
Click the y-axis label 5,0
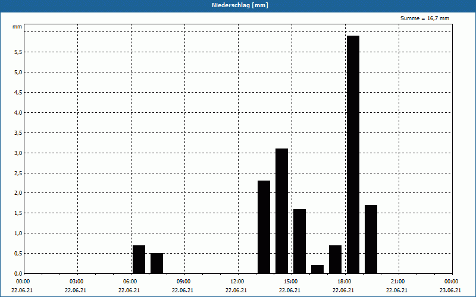[18, 72]
